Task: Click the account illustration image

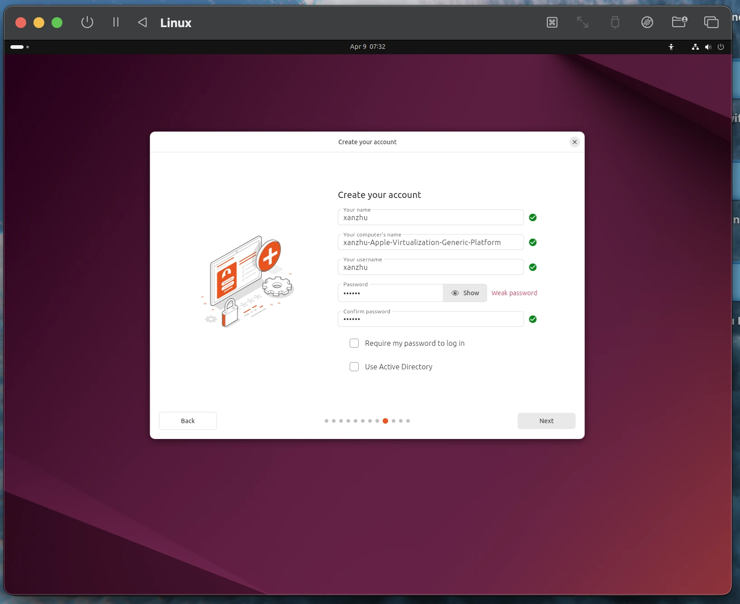Action: 248,281
